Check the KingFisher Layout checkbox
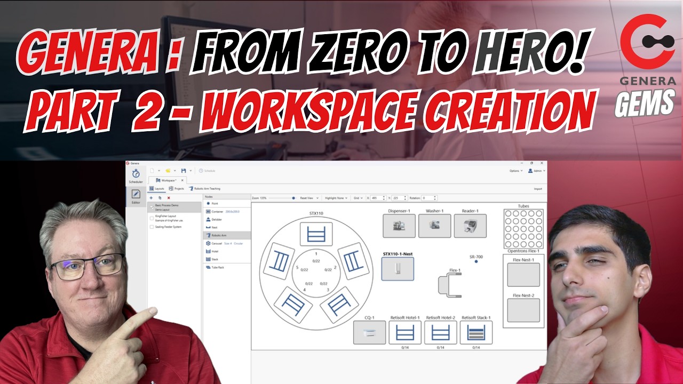The image size is (683, 384). tap(152, 217)
